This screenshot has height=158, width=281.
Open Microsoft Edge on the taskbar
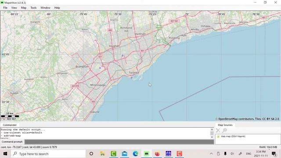click(136, 154)
